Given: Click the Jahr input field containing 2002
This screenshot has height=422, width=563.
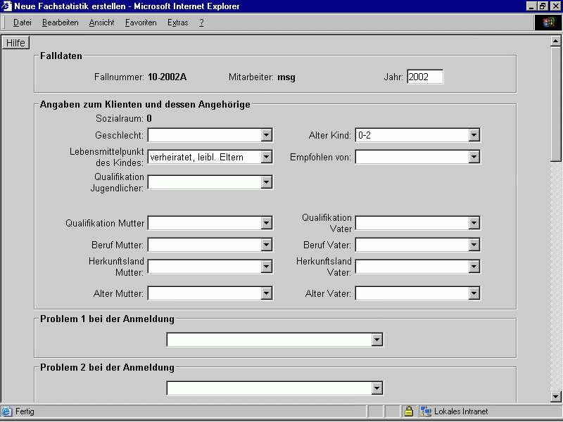Looking at the screenshot, I should [425, 77].
